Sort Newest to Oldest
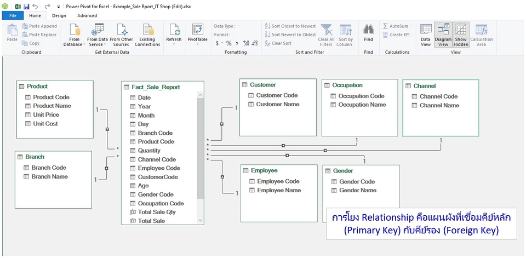526x258 pixels. [290, 35]
